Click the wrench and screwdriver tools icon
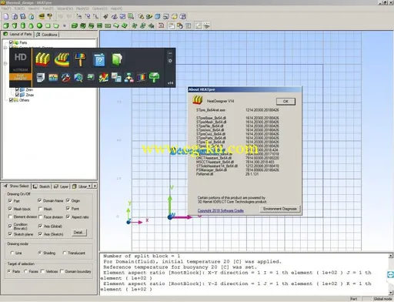This screenshot has width=394, height=302. coord(65,77)
